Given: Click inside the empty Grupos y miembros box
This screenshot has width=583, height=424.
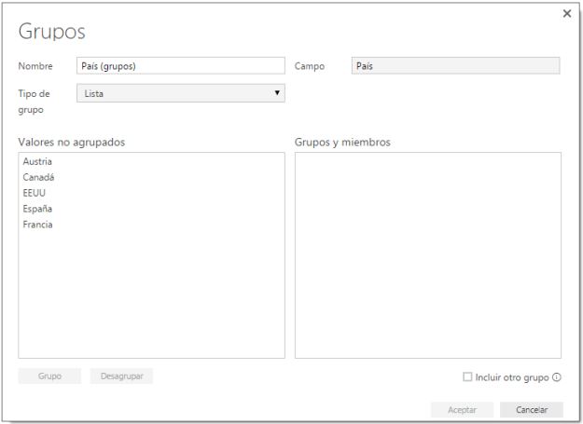Looking at the screenshot, I should pyautogui.click(x=427, y=254).
